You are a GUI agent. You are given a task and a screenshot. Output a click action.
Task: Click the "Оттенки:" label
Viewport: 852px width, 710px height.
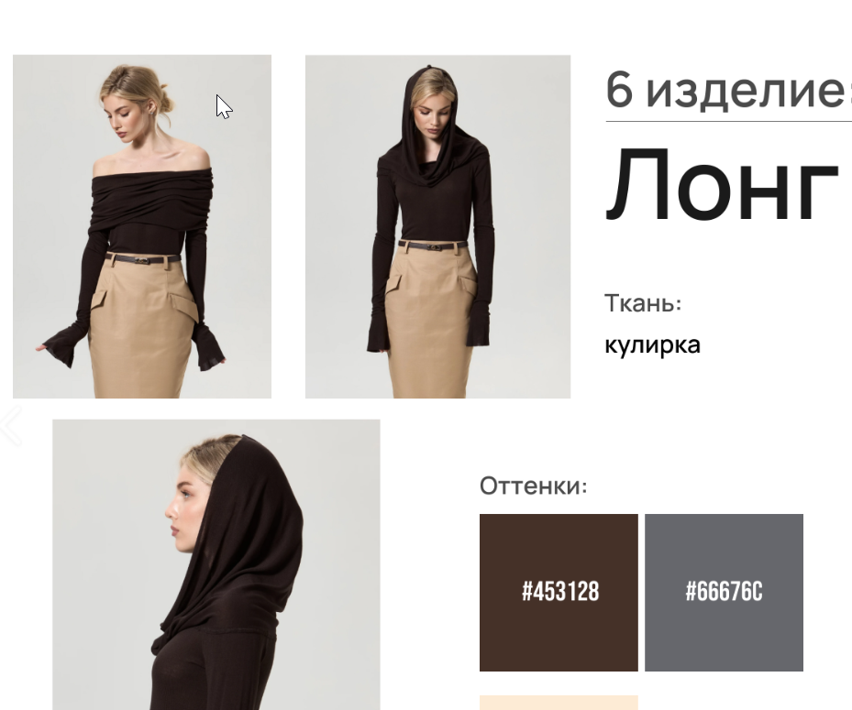point(533,486)
